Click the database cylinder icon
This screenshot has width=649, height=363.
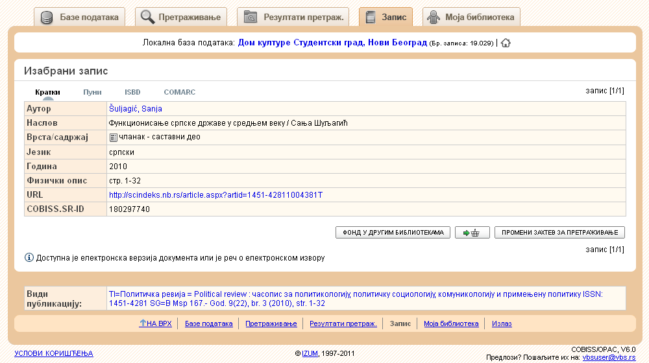46,18
